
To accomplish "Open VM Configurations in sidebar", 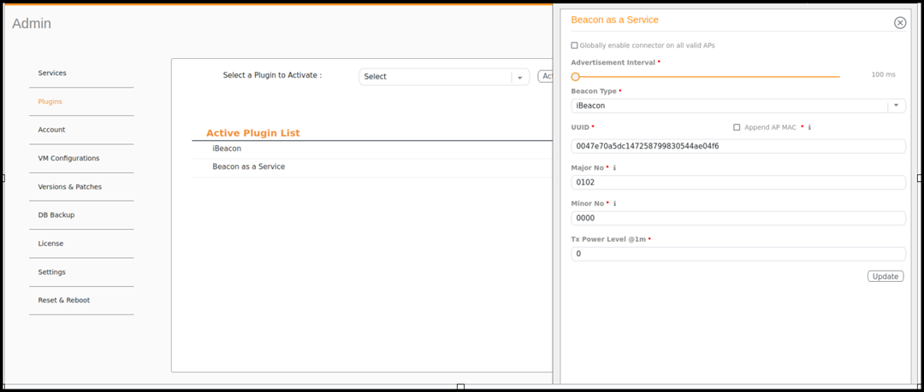I will pos(68,158).
